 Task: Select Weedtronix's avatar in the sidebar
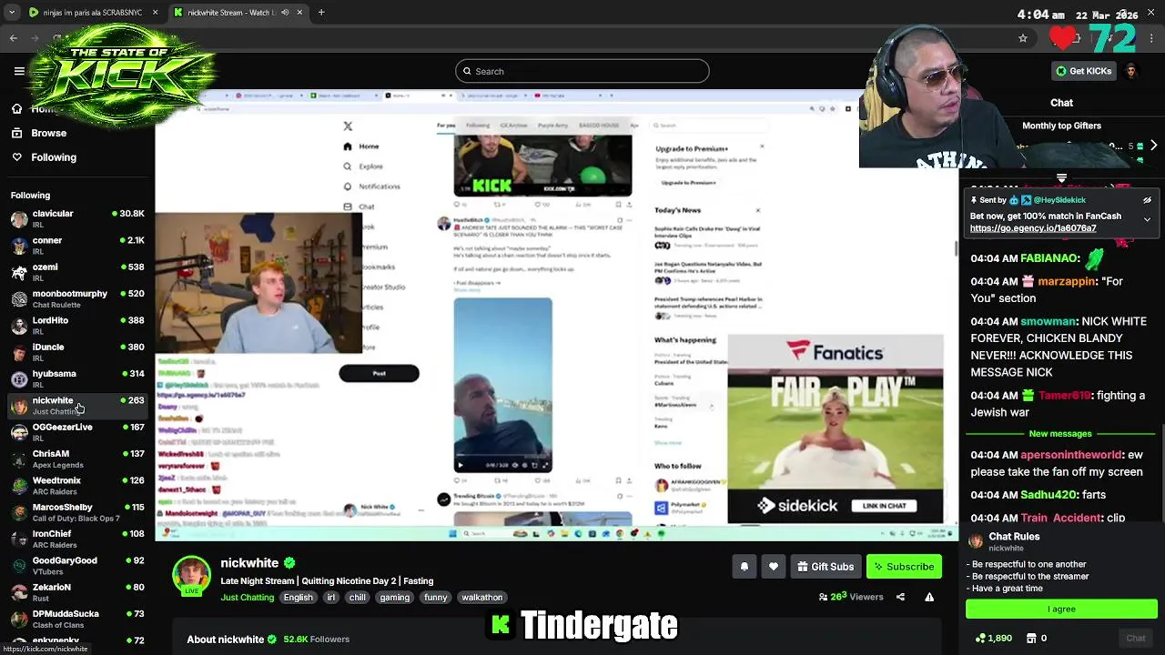coord(19,486)
